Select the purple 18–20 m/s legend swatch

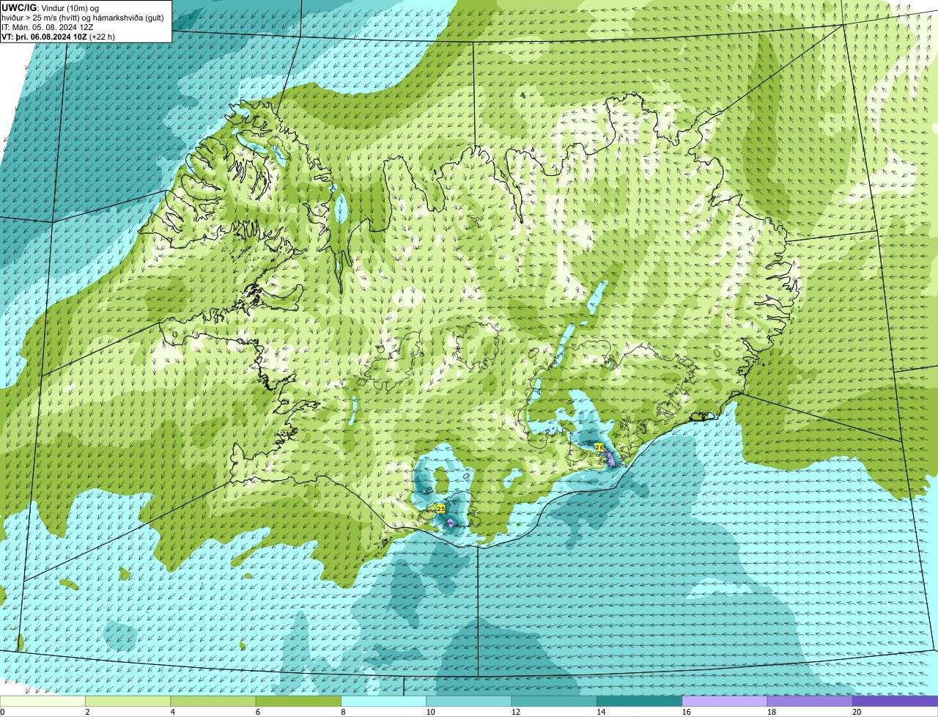coord(810,701)
